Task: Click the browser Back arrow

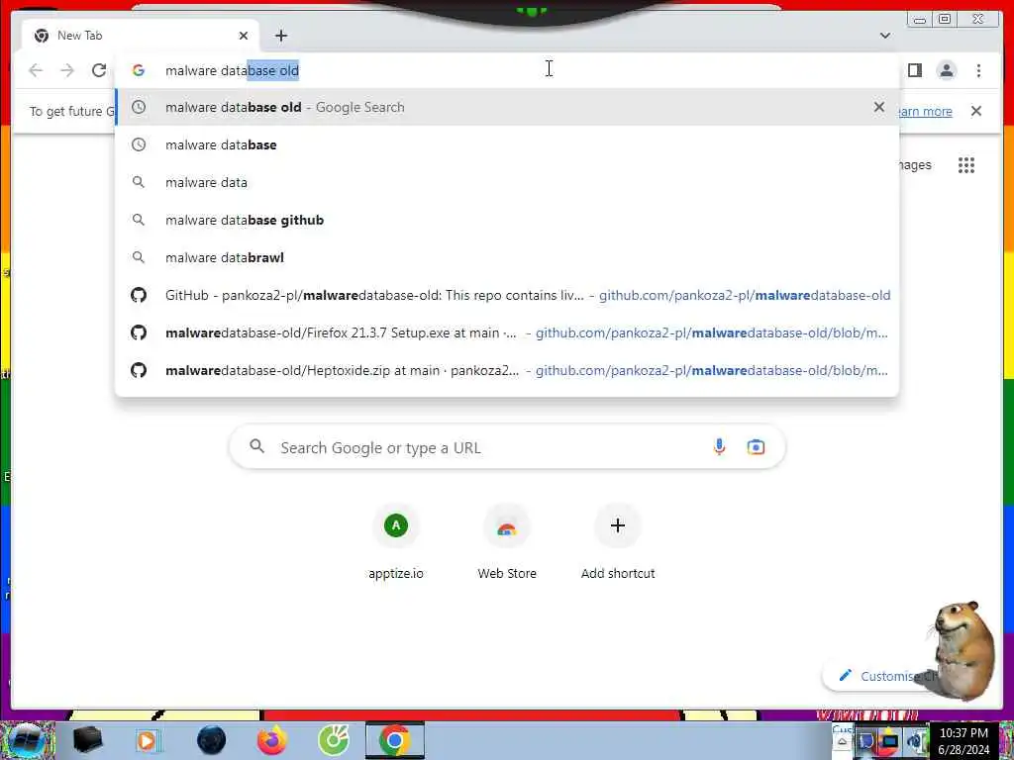Action: 36,70
